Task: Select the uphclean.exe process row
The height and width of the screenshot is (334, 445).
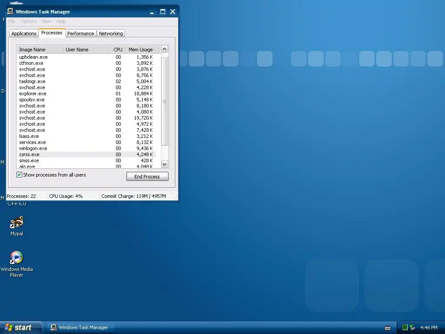Action: 86,57
